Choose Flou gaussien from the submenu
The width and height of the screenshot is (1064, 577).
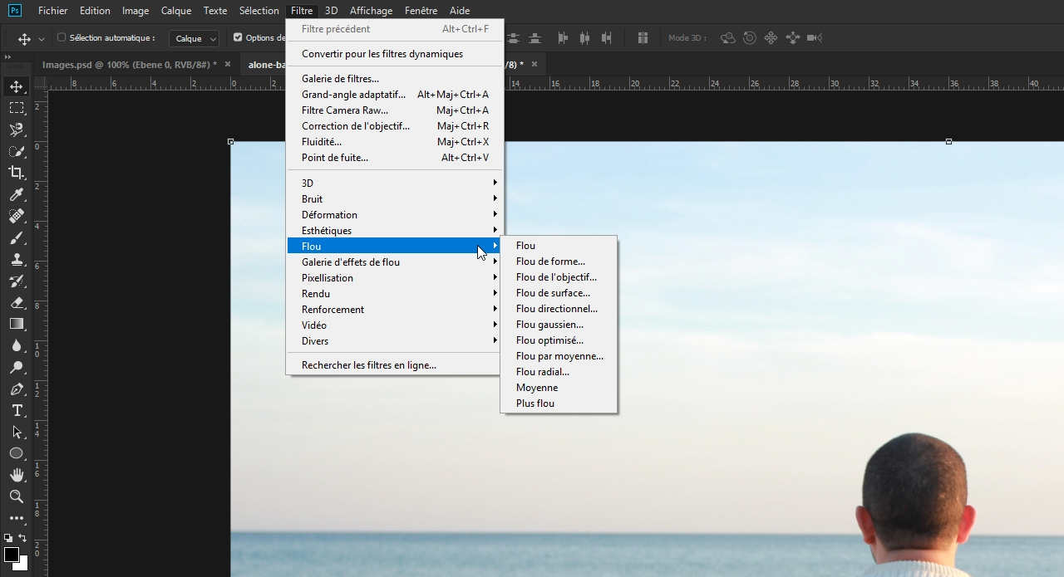click(x=549, y=325)
